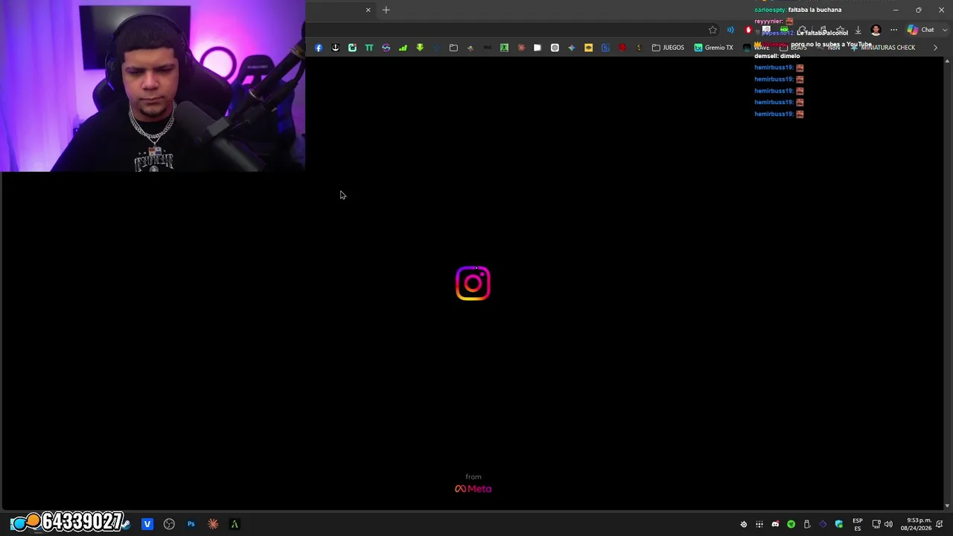This screenshot has height=536, width=953.
Task: Open the yellow chat bubble bookmark
Action: (588, 48)
